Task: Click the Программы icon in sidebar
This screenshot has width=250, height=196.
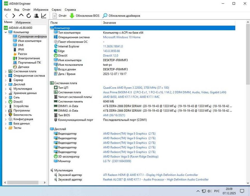Action: pos(10,110)
